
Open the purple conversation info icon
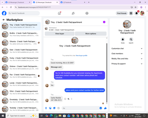104,22
